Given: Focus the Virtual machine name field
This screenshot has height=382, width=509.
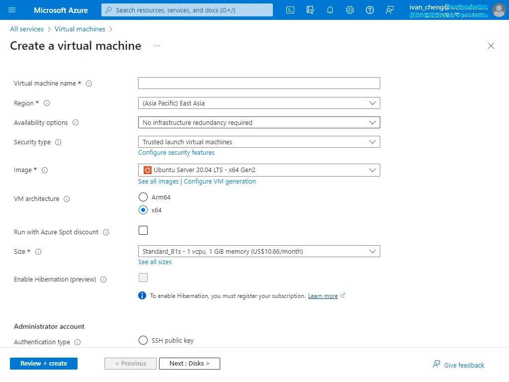Looking at the screenshot, I should (259, 83).
